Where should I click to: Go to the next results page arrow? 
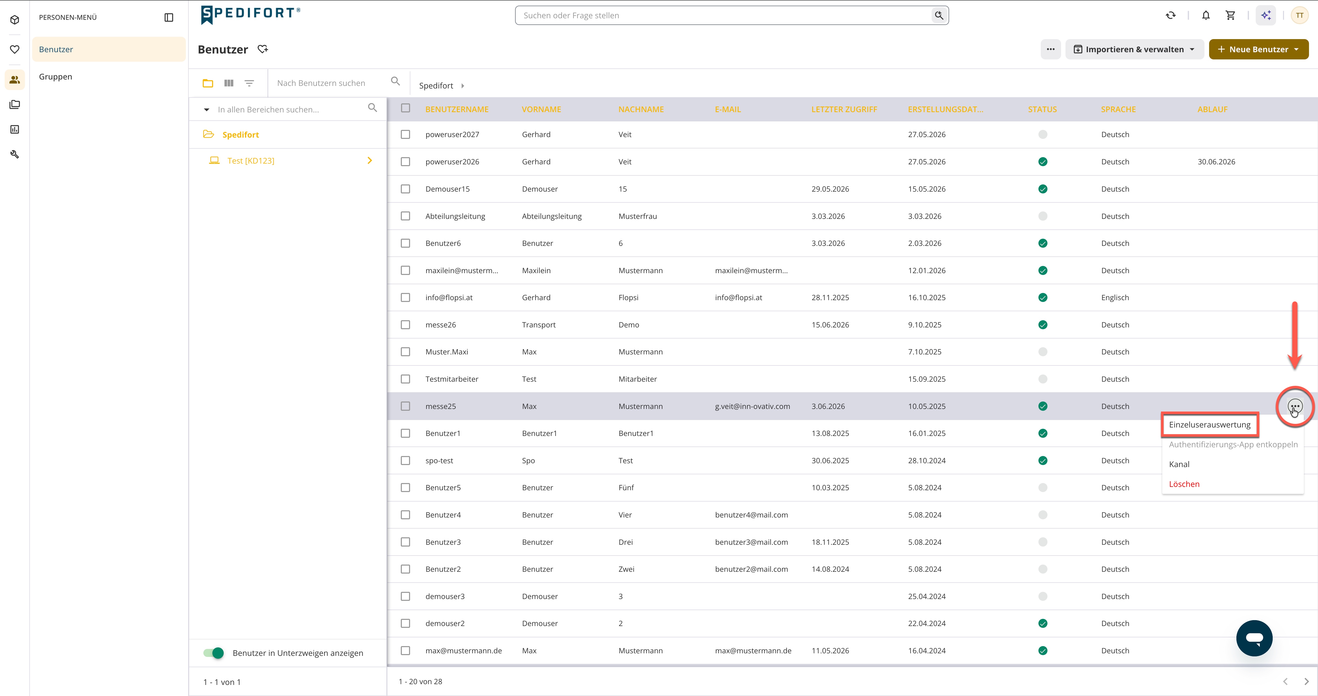pos(1306,681)
